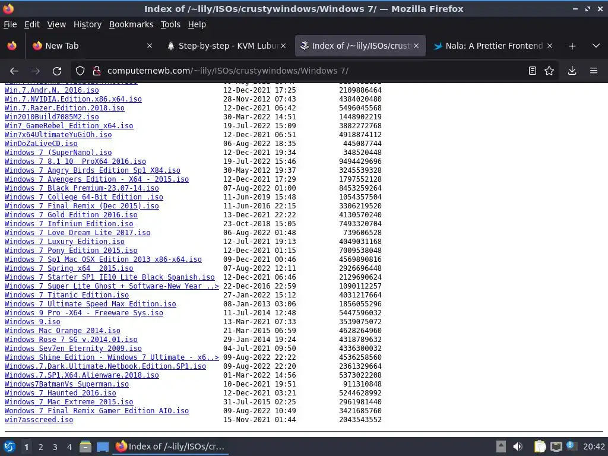Show site security padlock info

click(97, 71)
